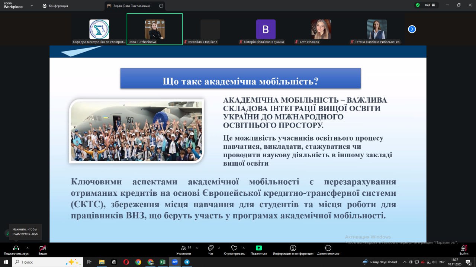Click the green Share (Поделиться) icon
The height and width of the screenshot is (267, 476).
258,248
